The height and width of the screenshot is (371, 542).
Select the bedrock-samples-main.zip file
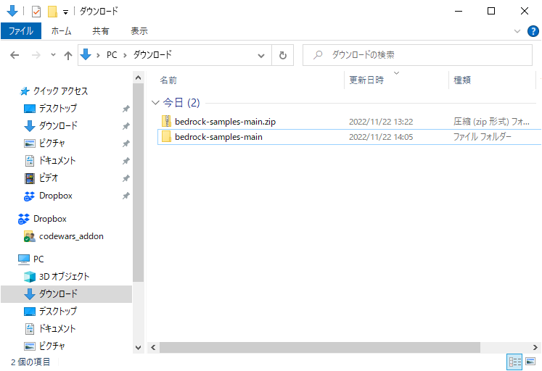[x=225, y=122]
